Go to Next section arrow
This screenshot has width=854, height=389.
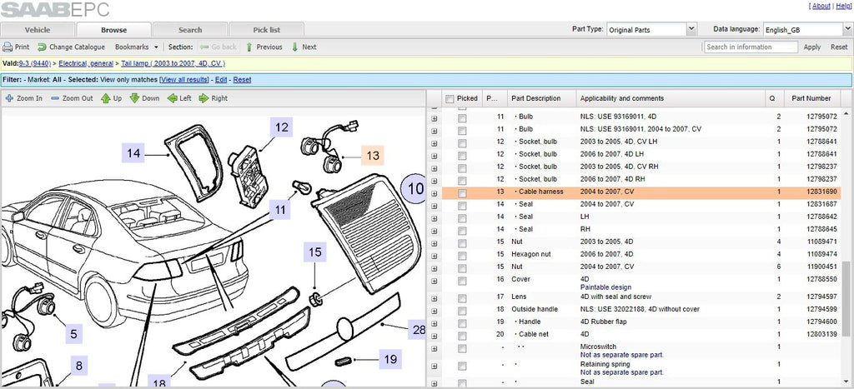coord(295,47)
